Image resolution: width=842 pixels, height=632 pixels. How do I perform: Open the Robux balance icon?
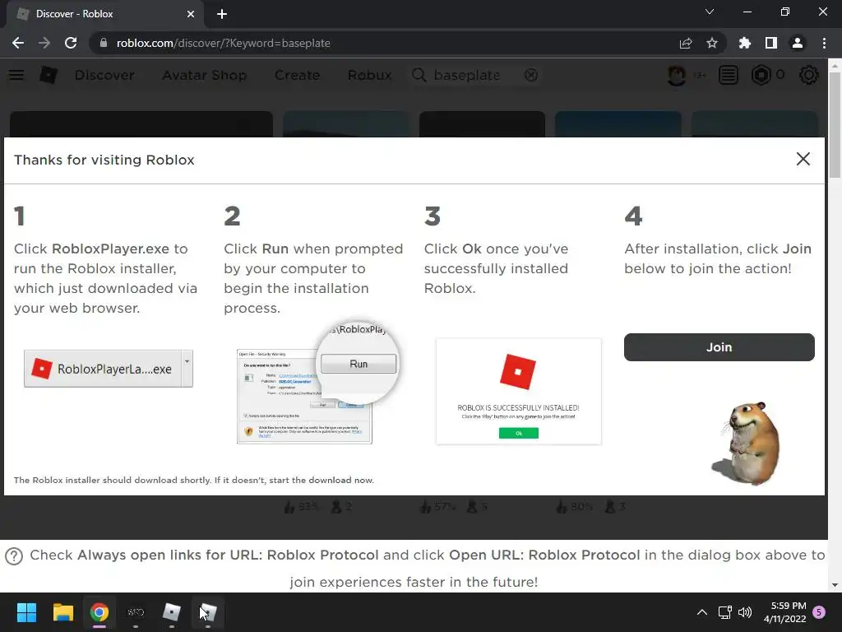click(x=761, y=75)
